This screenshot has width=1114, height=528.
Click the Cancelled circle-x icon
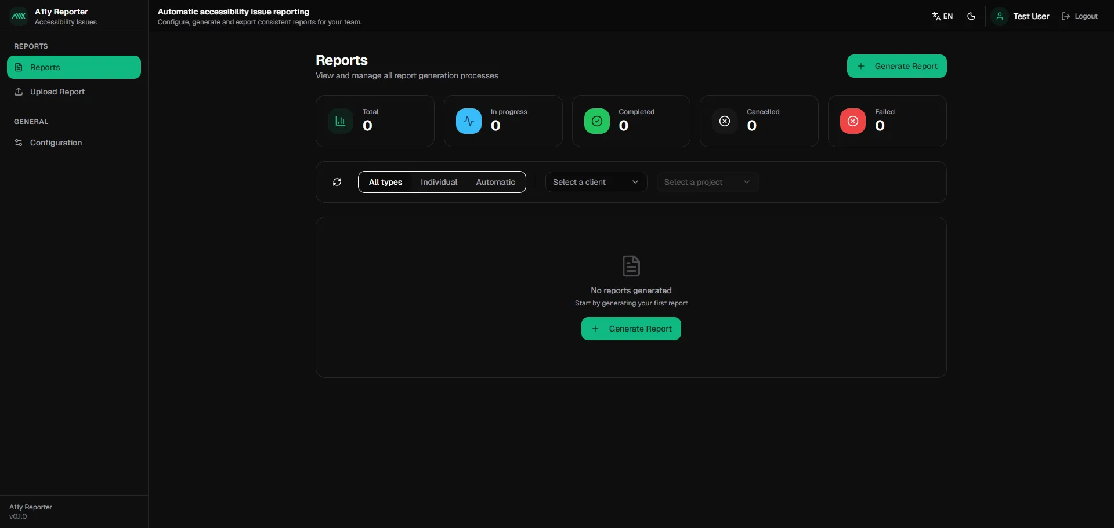click(725, 121)
